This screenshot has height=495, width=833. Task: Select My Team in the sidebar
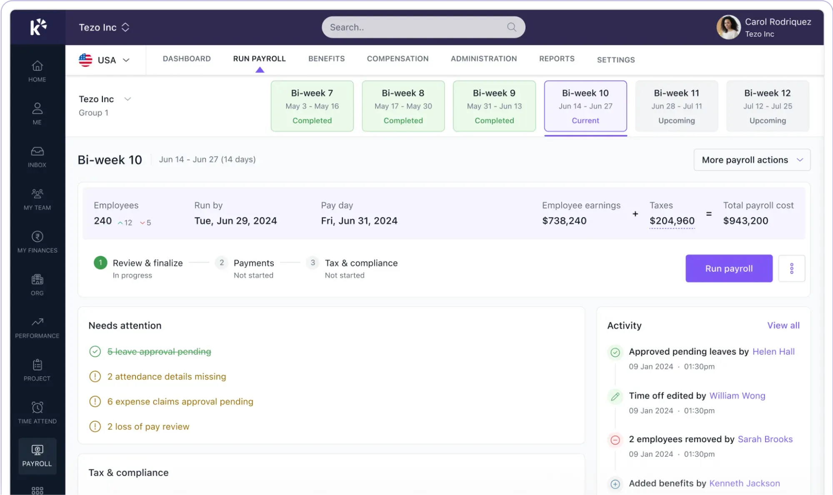coord(37,199)
